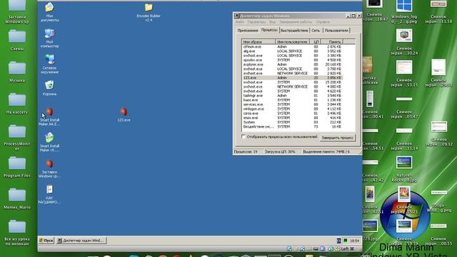The width and height of the screenshot is (457, 257).
Task: Select Мой компьютер desktop icon
Action: [49, 34]
